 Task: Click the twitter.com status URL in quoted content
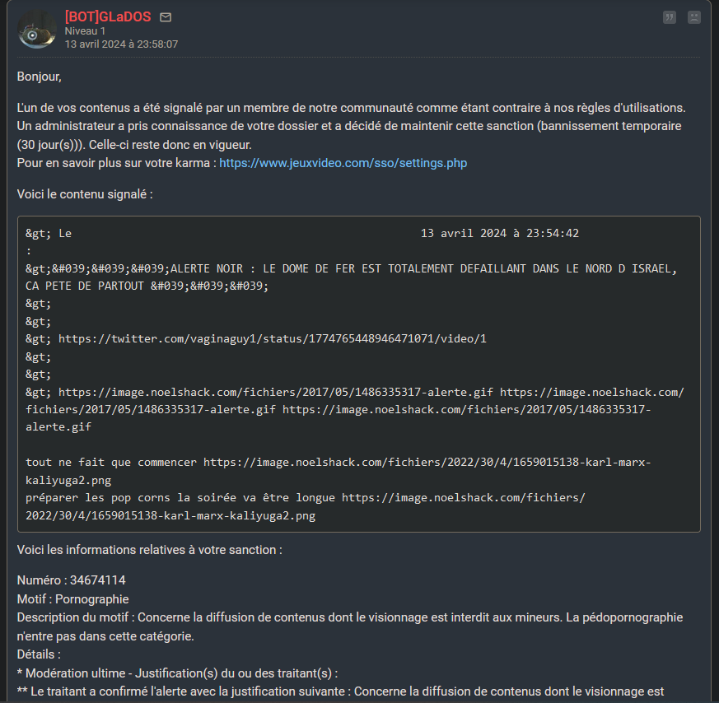(x=273, y=338)
